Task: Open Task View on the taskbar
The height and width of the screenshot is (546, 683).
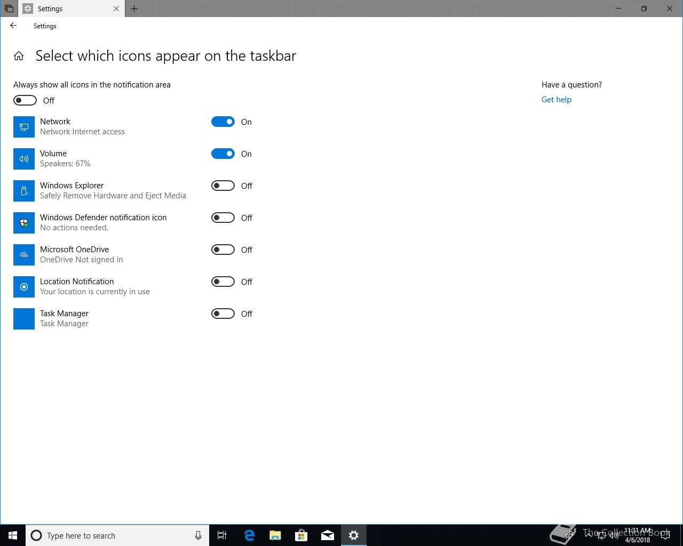Action: point(222,535)
